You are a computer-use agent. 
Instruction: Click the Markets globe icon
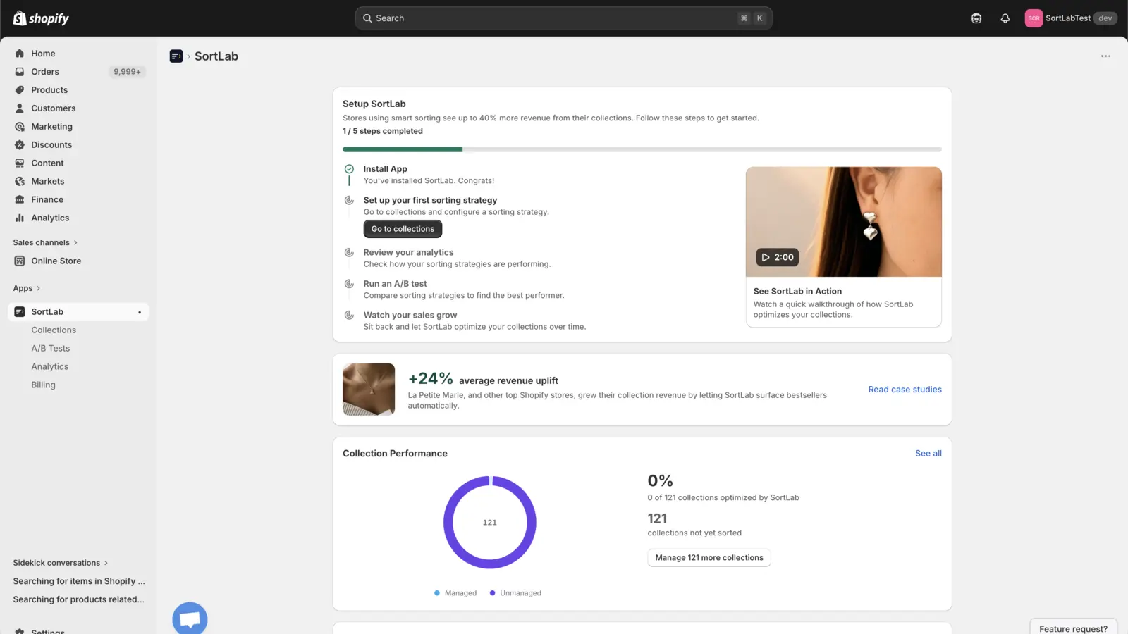20,182
